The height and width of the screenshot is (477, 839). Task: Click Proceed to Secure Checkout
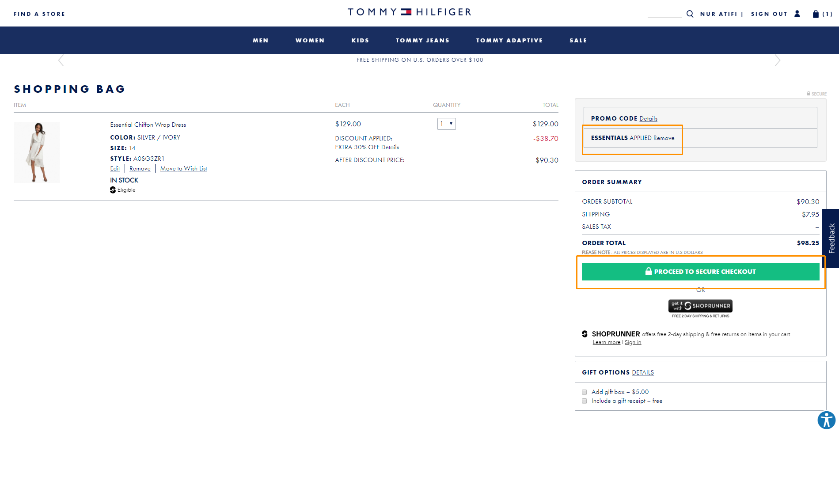pyautogui.click(x=700, y=272)
